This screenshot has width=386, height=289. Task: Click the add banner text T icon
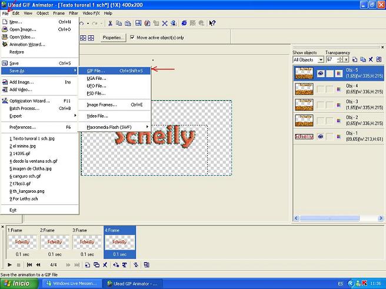[x=125, y=265]
